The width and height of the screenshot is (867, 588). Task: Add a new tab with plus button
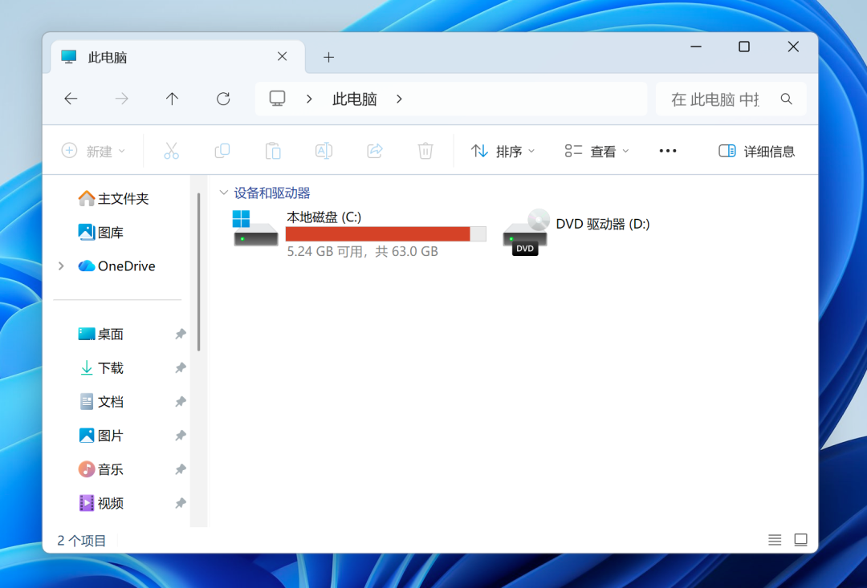click(328, 57)
